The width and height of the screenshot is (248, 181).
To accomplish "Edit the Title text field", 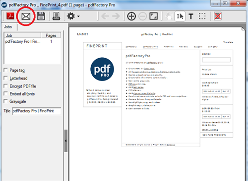I will [x=37, y=111].
